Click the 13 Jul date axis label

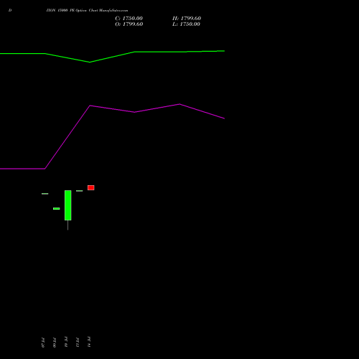click(78, 342)
